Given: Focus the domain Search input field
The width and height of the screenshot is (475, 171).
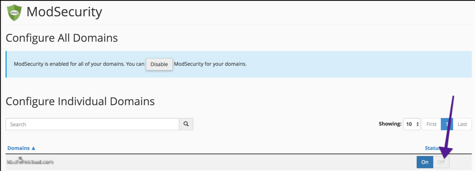Looking at the screenshot, I should pyautogui.click(x=92, y=124).
